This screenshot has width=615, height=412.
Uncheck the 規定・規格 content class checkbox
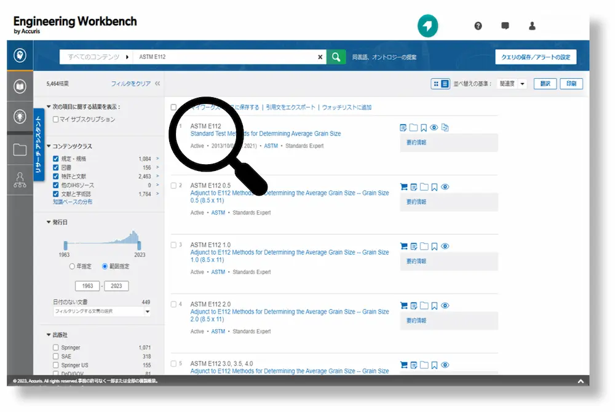pyautogui.click(x=56, y=159)
